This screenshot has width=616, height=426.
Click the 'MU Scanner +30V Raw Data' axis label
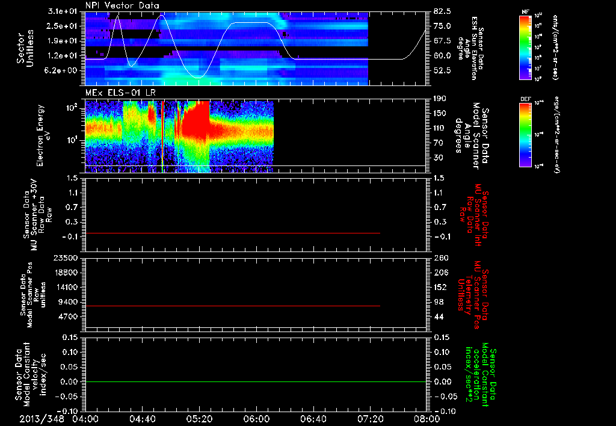(x=38, y=215)
